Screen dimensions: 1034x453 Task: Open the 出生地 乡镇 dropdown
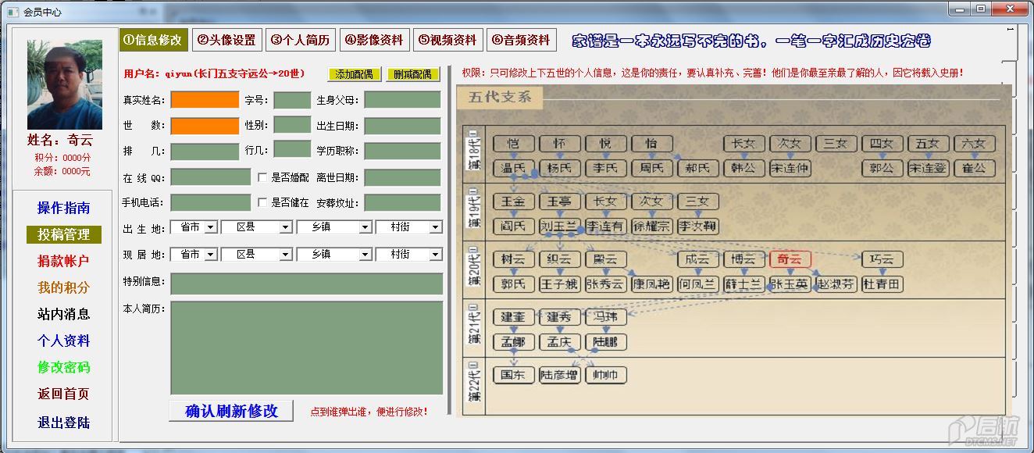[333, 227]
